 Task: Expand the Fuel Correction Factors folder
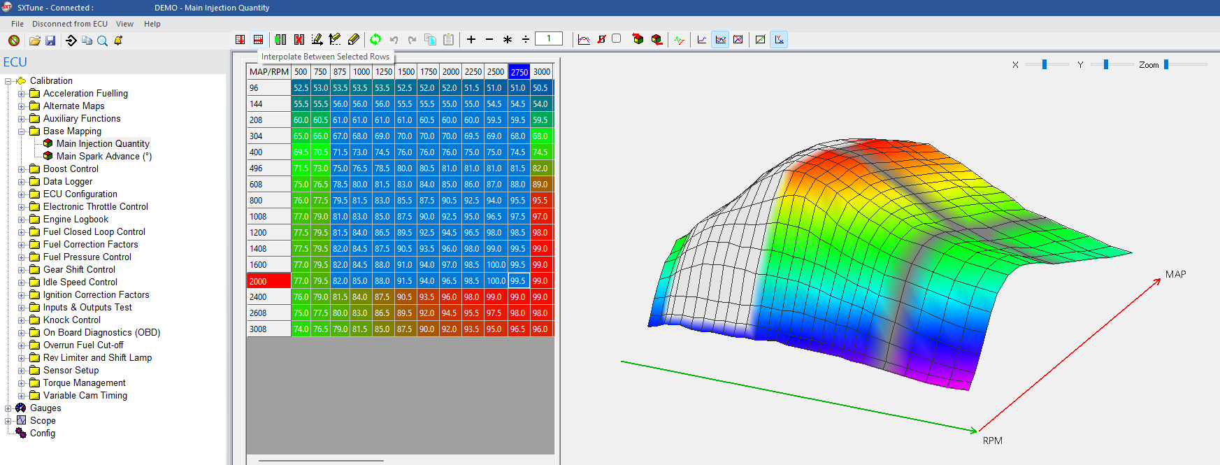tap(22, 245)
